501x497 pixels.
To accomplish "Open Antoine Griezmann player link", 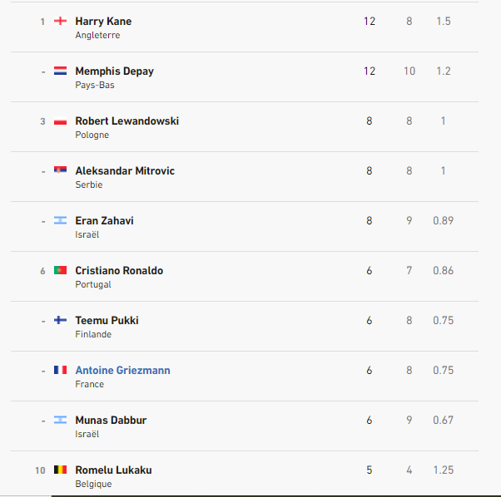I will point(122,370).
